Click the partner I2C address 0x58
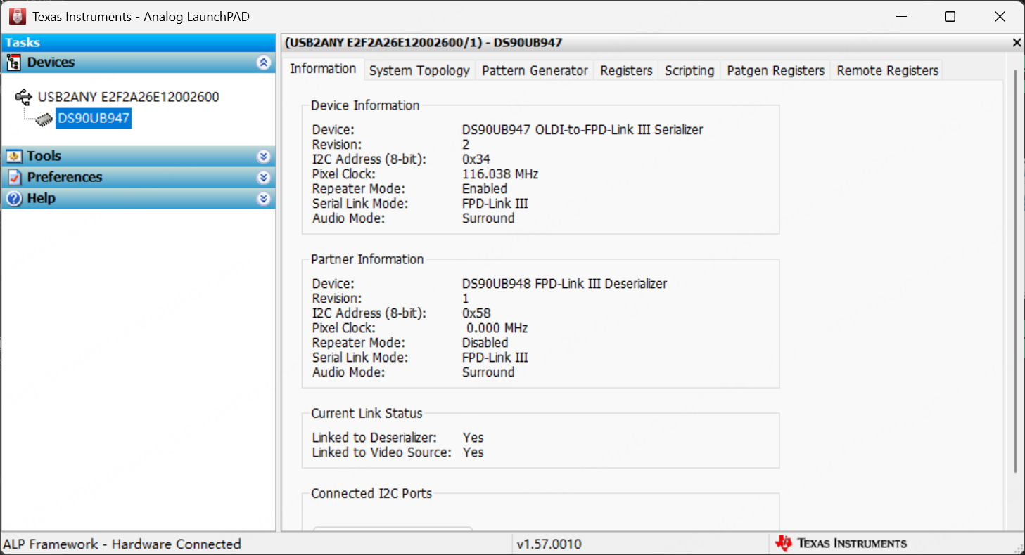The image size is (1025, 555). [476, 313]
